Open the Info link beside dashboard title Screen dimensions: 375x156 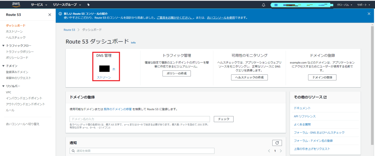(133, 42)
